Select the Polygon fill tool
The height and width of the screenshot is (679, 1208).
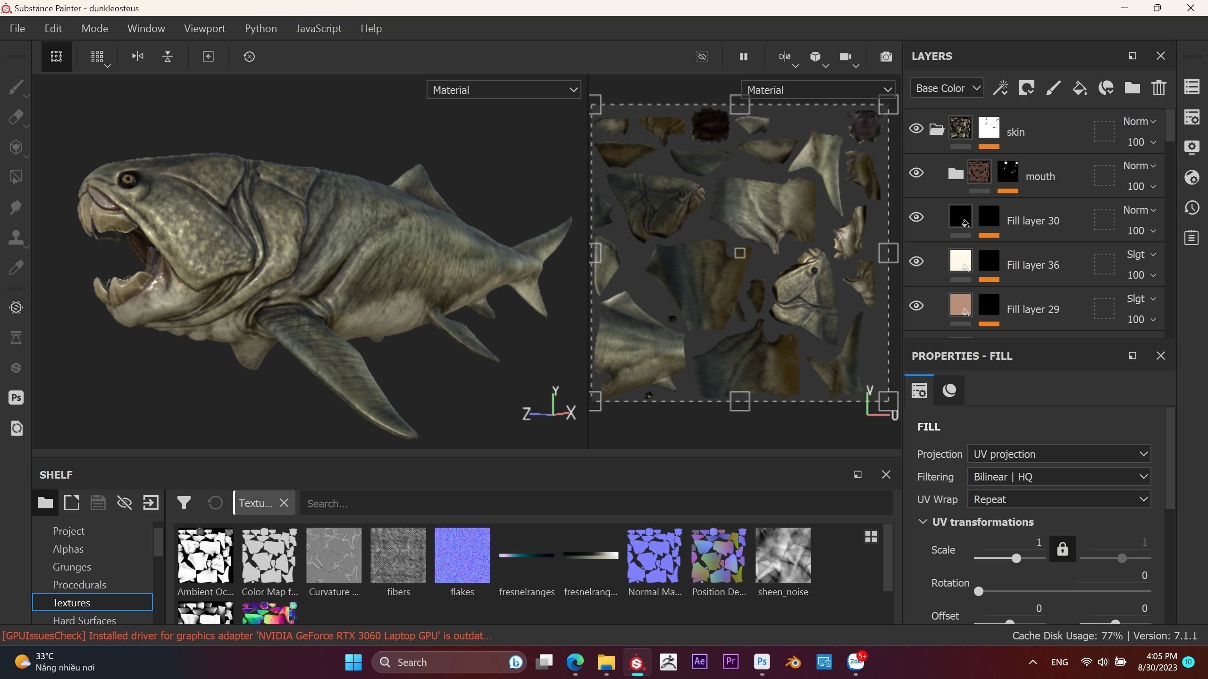[16, 177]
